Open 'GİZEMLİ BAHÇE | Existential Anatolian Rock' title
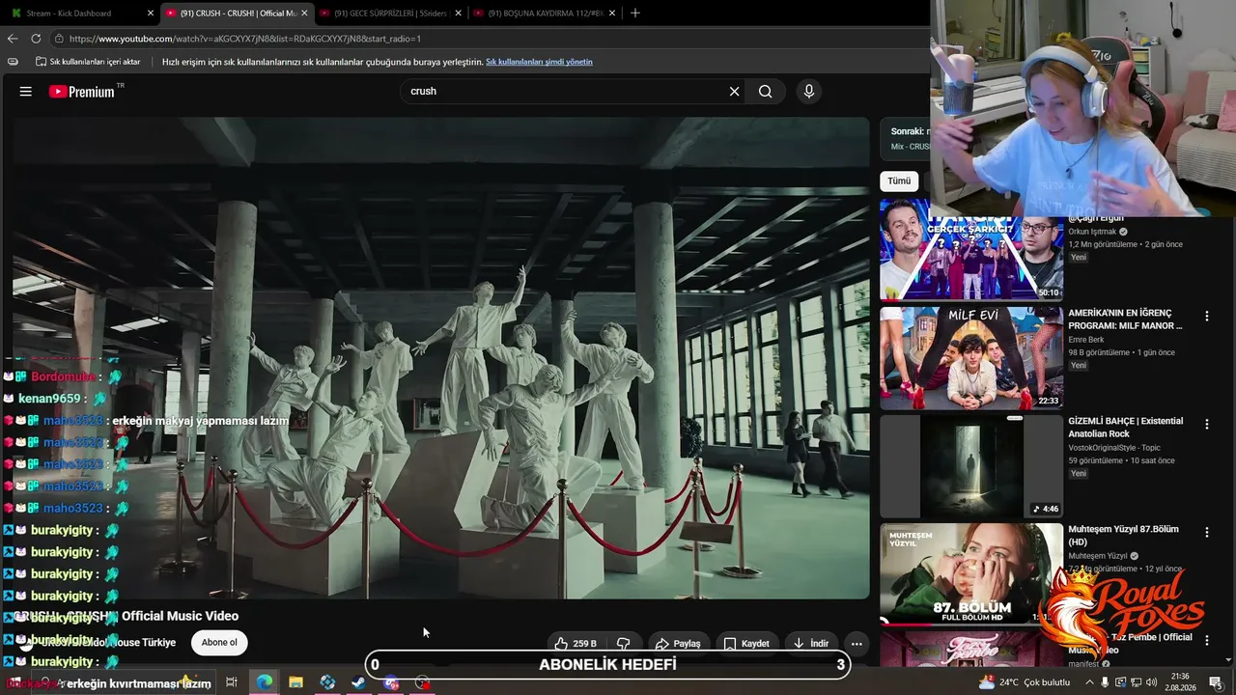Viewport: 1236px width, 695px height. (1125, 428)
